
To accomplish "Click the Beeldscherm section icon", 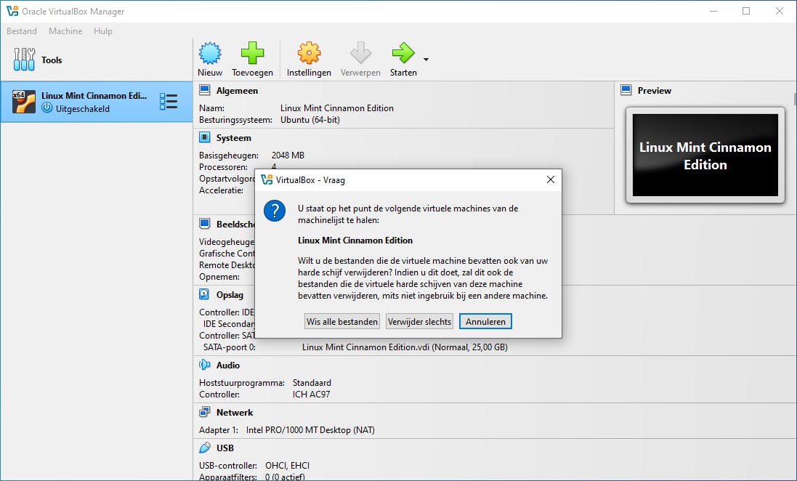I will [204, 224].
